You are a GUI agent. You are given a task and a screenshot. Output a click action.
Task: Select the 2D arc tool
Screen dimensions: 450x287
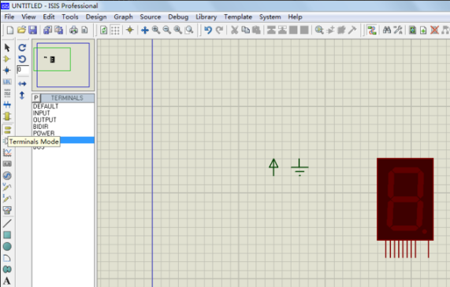coord(7,258)
